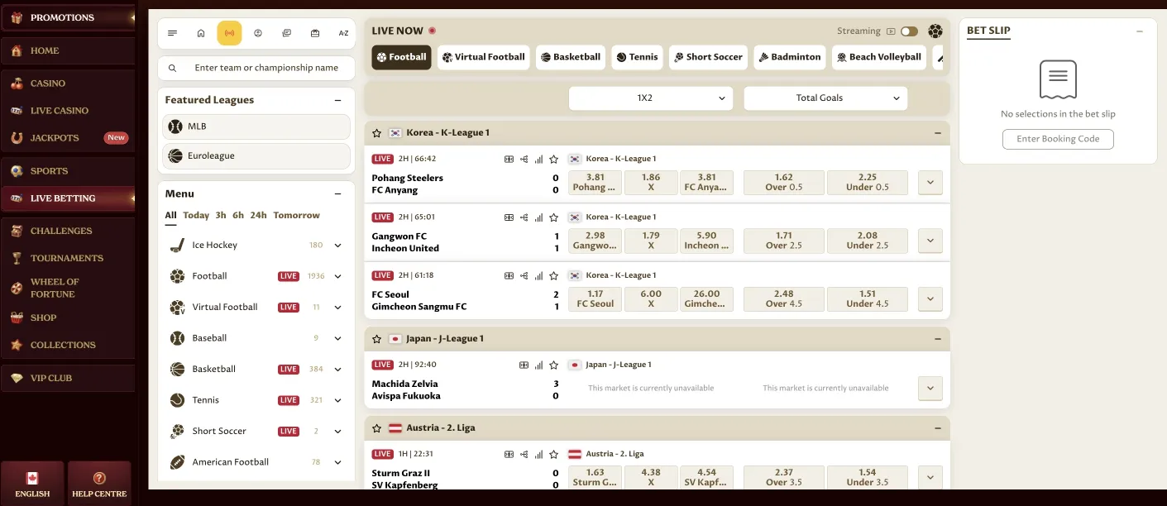Filter menu by Today
Viewport: 1167px width, 506px height.
tap(196, 215)
